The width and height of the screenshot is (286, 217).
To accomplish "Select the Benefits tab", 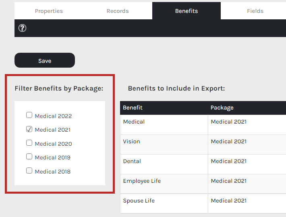I will (x=187, y=11).
